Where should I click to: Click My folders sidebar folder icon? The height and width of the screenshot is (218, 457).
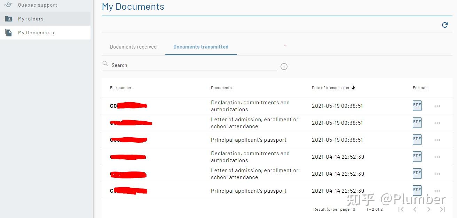click(8, 19)
